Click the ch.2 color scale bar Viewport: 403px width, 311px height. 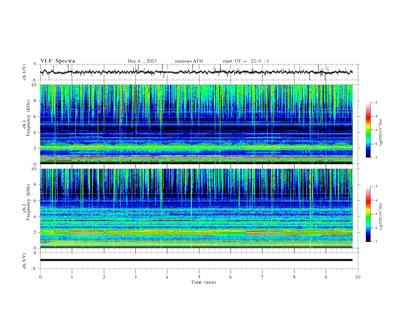(368, 214)
